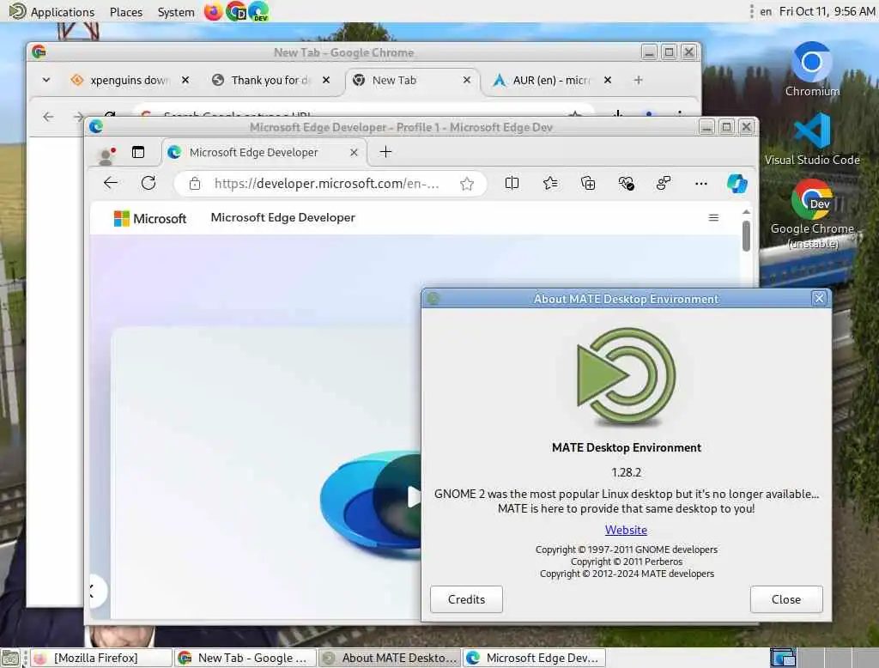Close About MATE dialog with title X

tap(819, 299)
